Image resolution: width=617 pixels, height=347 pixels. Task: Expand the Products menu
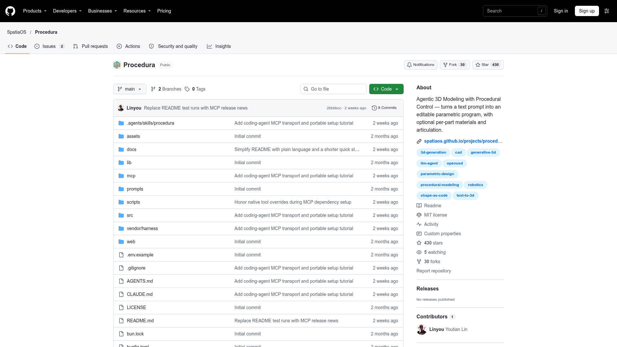[x=35, y=11]
